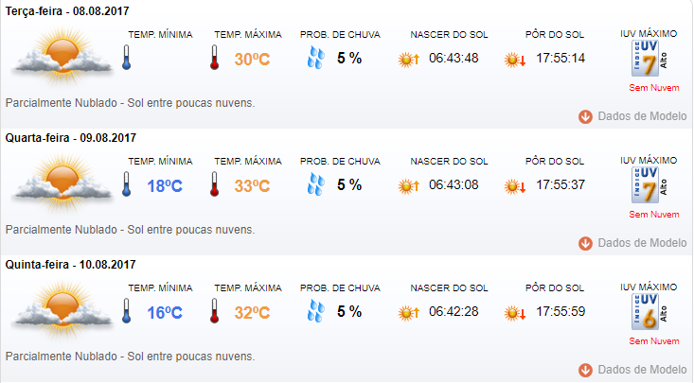Click the UV index 6 icon for Quinta-feira
This screenshot has width=694, height=383.
point(649,312)
